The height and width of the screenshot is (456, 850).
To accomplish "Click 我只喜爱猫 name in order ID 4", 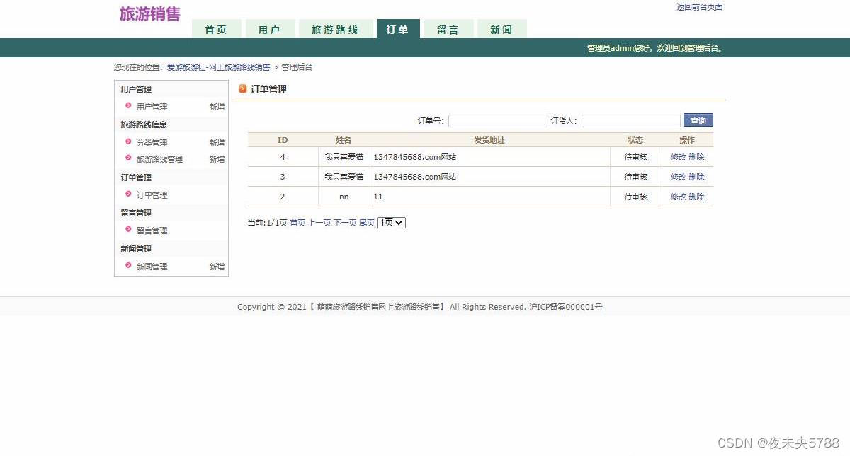I will coord(344,157).
